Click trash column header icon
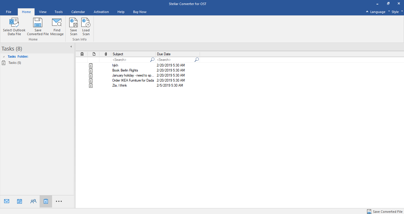The height and width of the screenshot is (214, 404). tap(82, 54)
